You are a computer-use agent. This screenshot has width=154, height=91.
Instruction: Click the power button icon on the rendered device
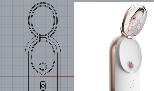click(132, 84)
